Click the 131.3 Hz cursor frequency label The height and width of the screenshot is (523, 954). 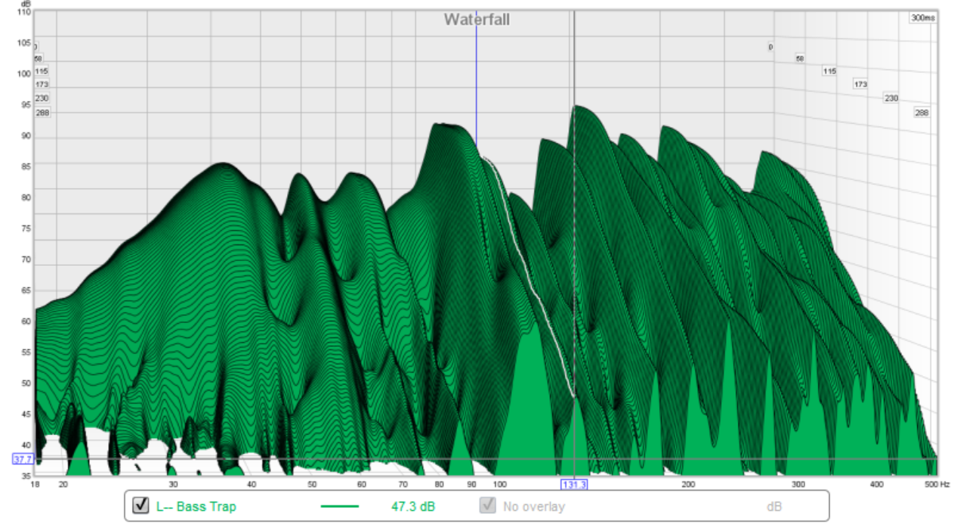[573, 483]
